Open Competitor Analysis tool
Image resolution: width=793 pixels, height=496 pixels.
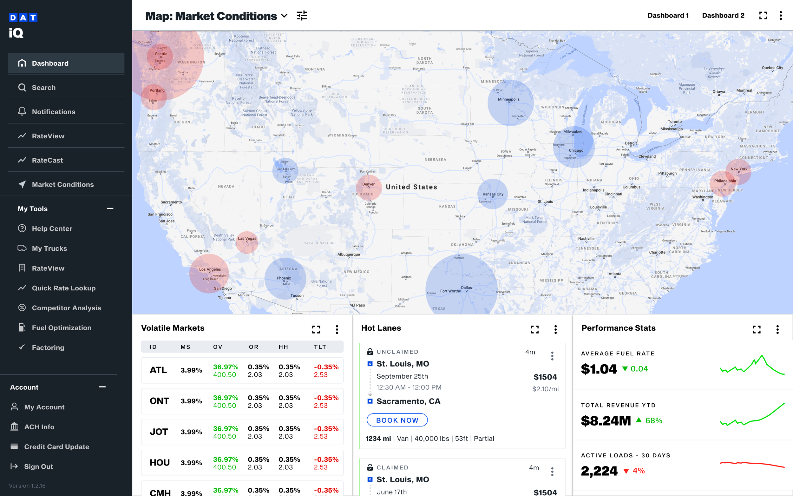coord(66,308)
